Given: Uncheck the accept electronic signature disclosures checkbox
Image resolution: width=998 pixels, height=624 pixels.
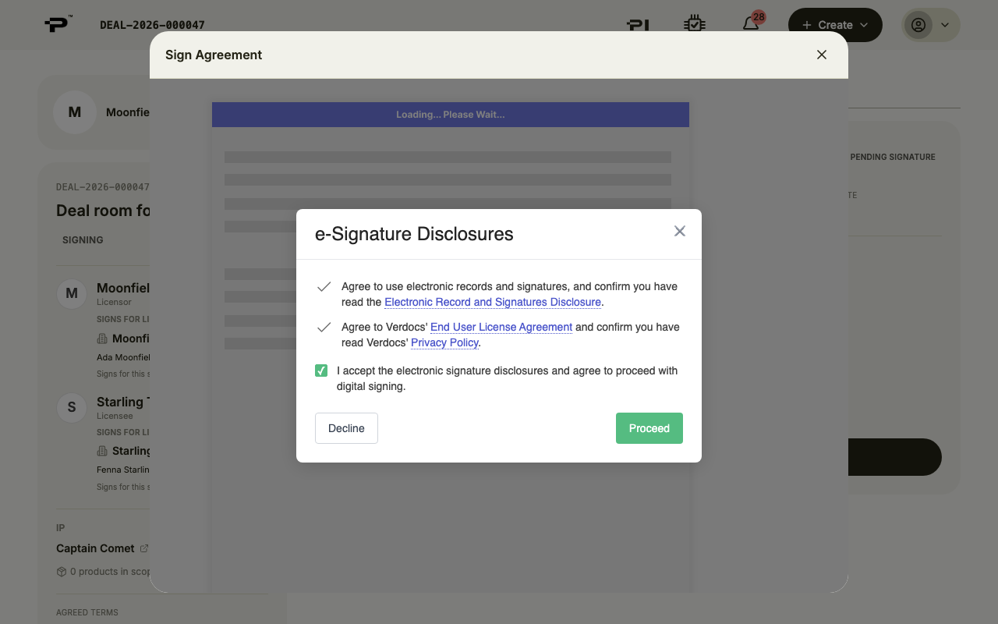Looking at the screenshot, I should coord(321,370).
